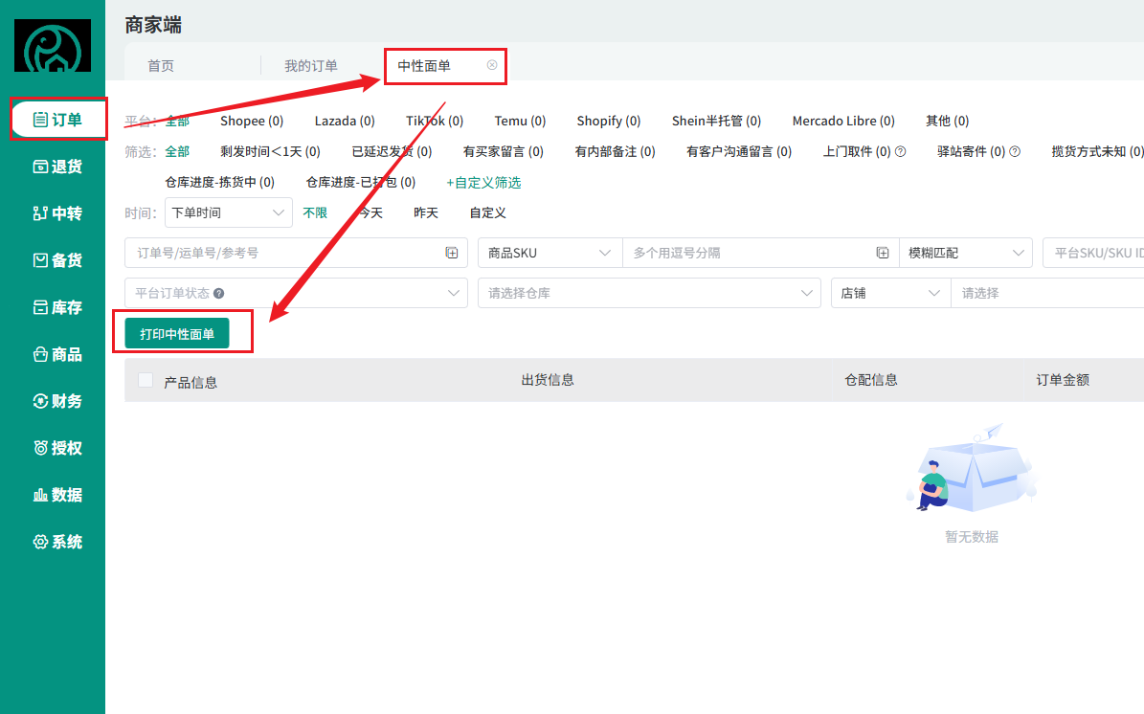This screenshot has width=1144, height=714.
Task: Open the 模糊匹配 dropdown
Action: [x=966, y=253]
